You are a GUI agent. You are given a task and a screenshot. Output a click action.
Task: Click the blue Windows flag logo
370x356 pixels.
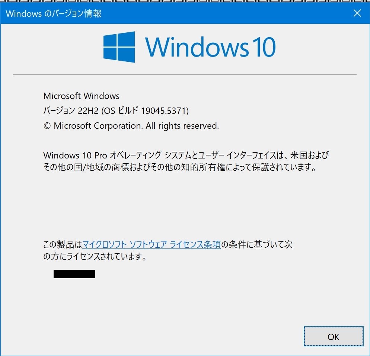click(x=118, y=46)
